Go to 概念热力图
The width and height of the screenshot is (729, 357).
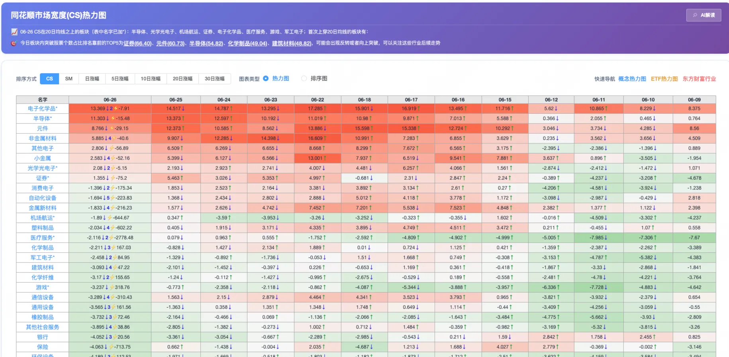[632, 79]
